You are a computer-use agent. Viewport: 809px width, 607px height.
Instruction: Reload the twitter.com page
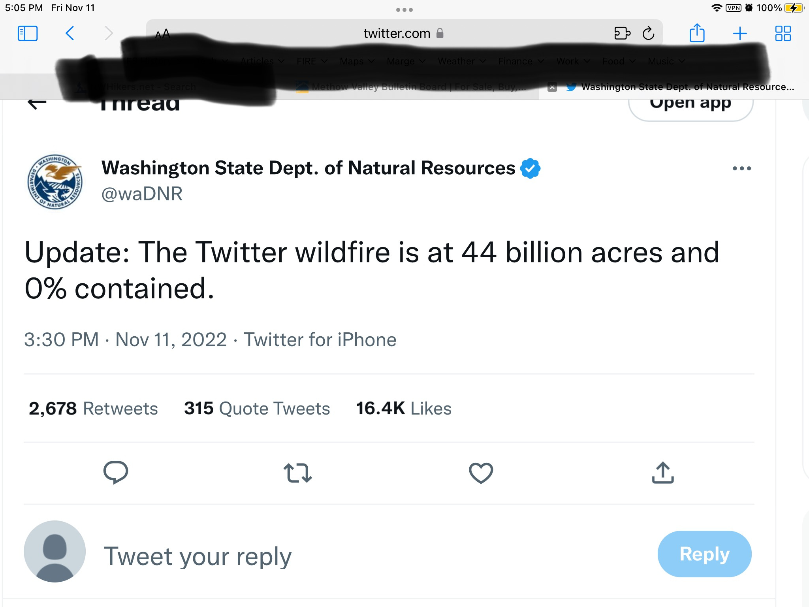648,34
